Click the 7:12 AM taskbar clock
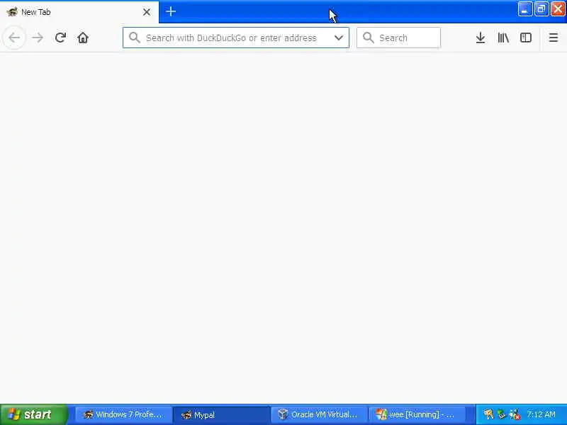The width and height of the screenshot is (567, 425). tap(541, 414)
